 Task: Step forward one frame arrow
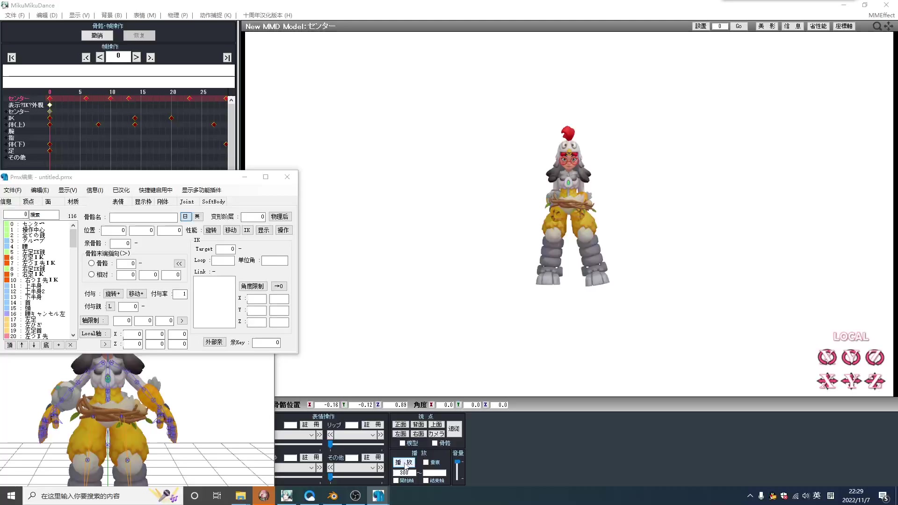[x=136, y=57]
